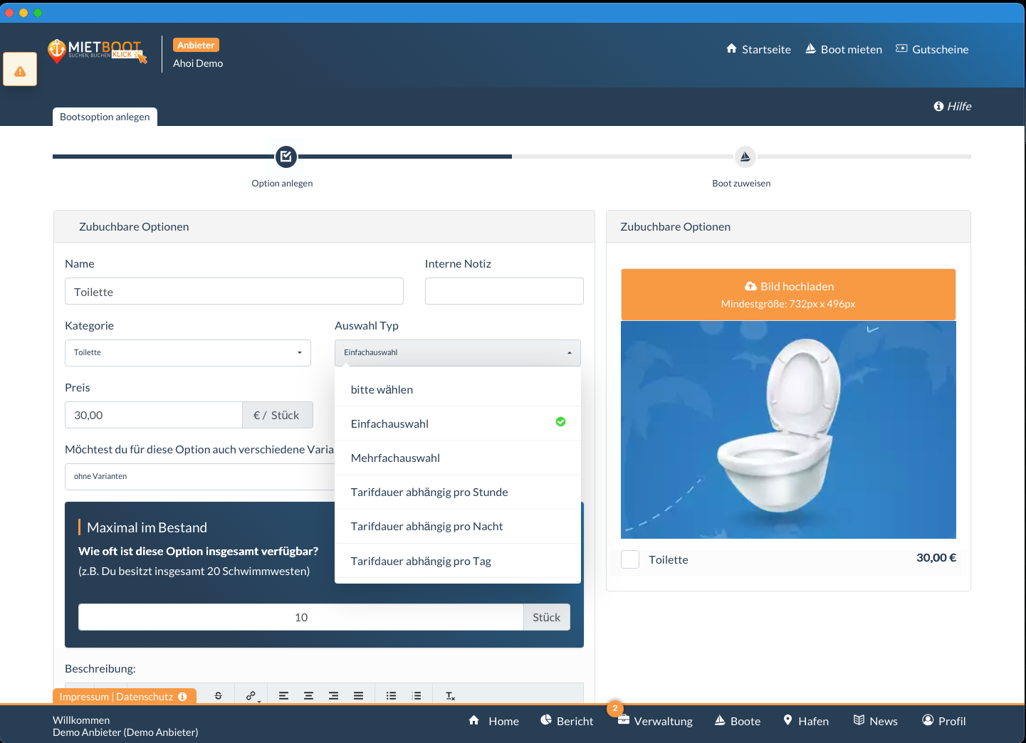Select the 'Bootsoption anlegen' tab
1026x743 pixels.
pyautogui.click(x=105, y=117)
